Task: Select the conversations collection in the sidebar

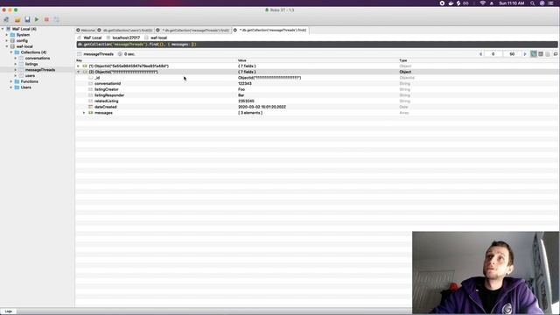Action: [38, 59]
